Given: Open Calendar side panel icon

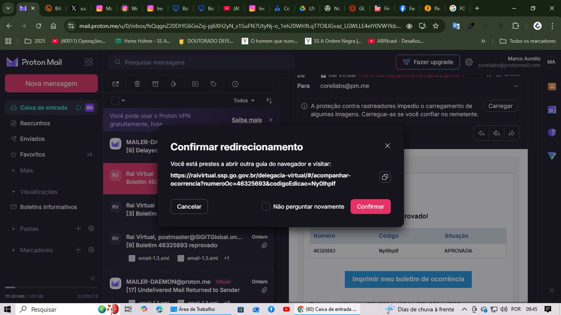Looking at the screenshot, I should [x=552, y=110].
